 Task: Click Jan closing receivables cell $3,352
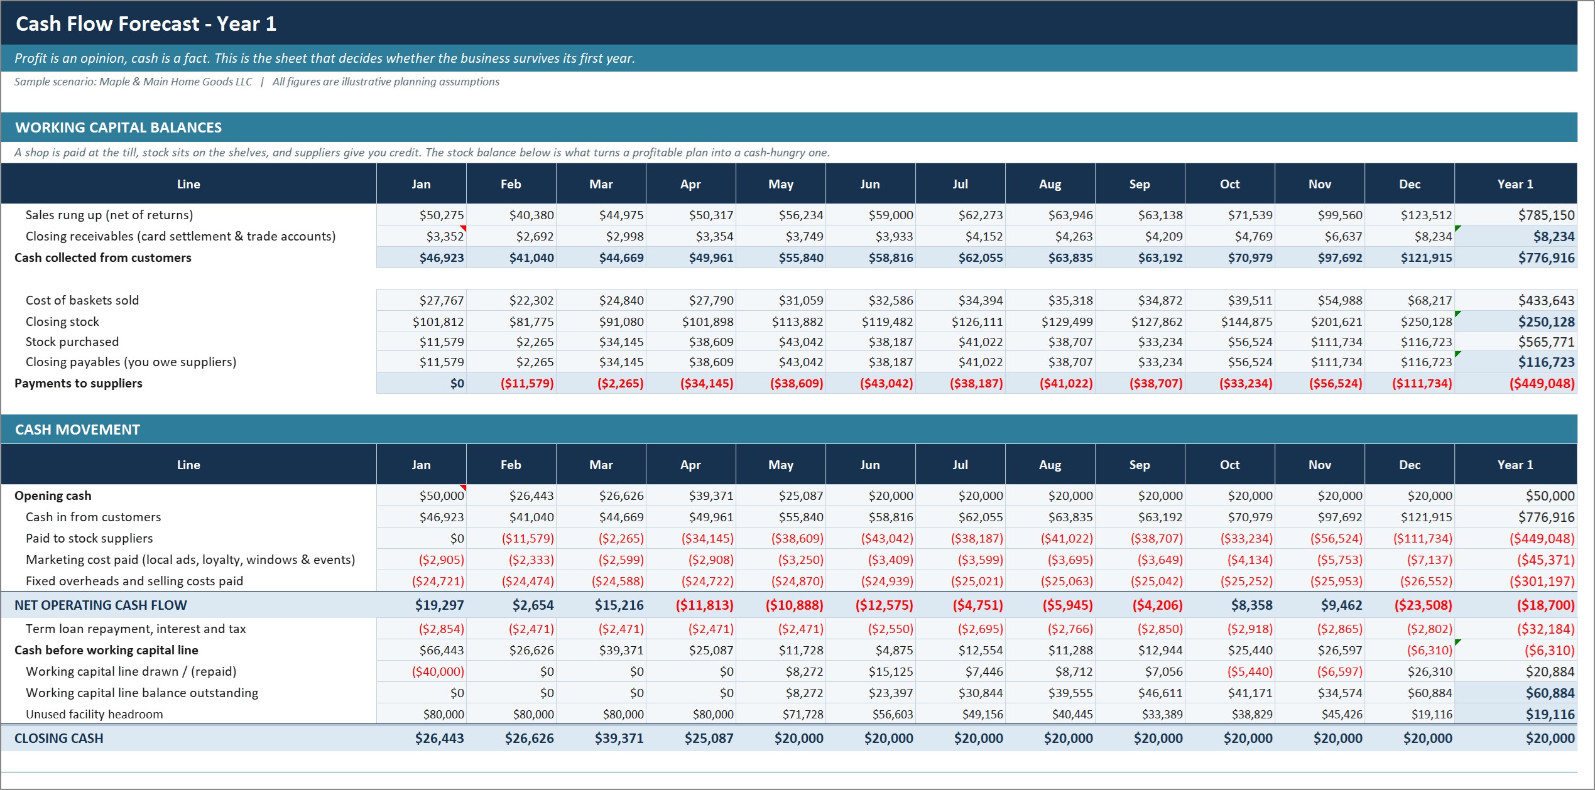coord(422,236)
